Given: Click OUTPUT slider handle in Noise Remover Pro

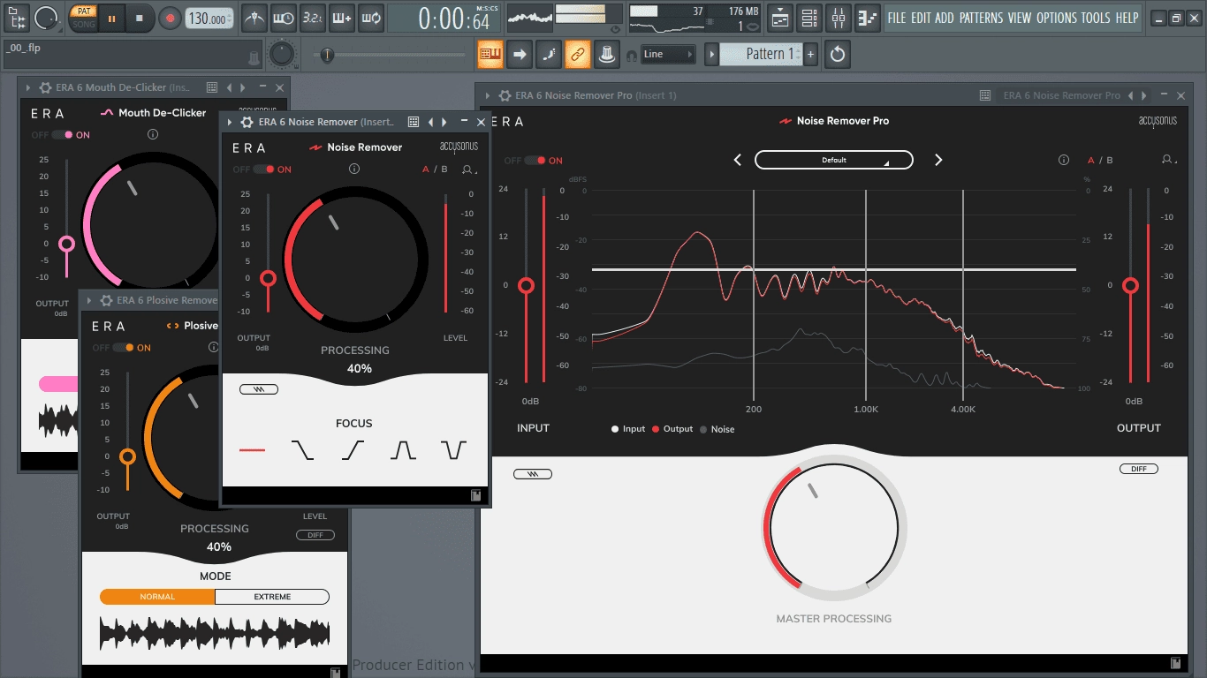Looking at the screenshot, I should pyautogui.click(x=1130, y=285).
